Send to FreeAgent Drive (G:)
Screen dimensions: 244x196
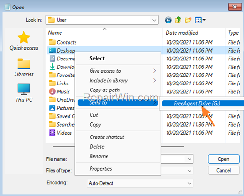point(203,103)
